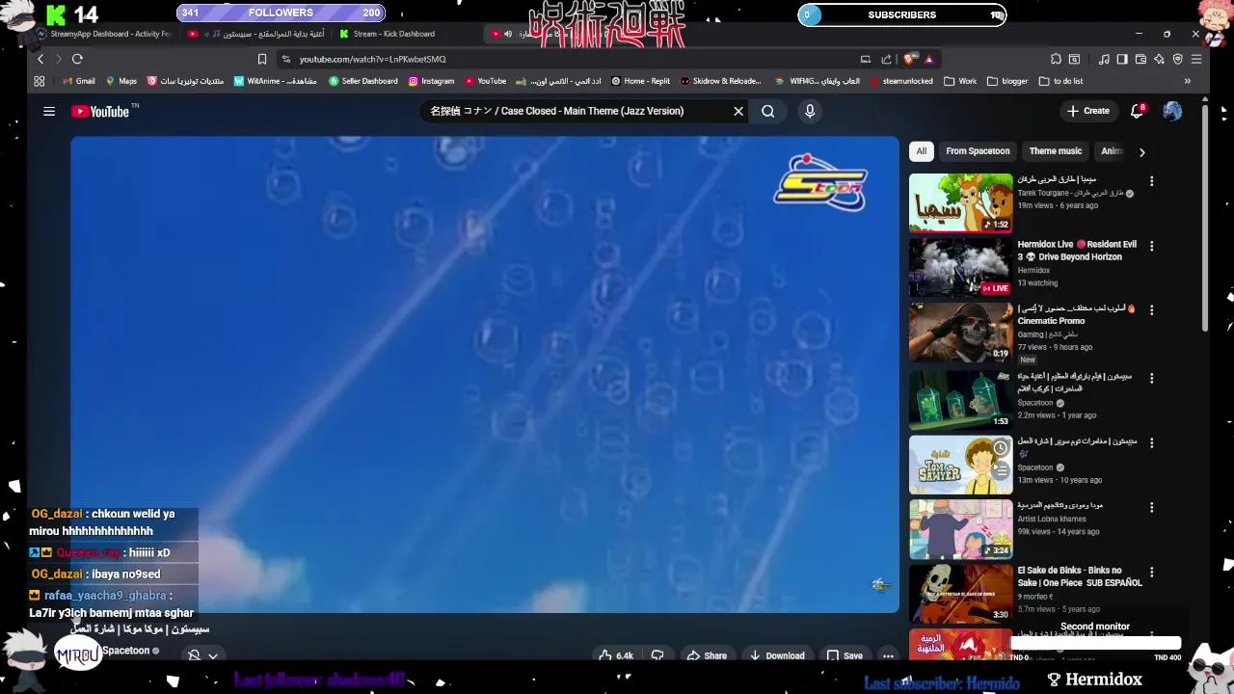Open the YouTube hamburger guide menu
Screen dimensions: 1234x694
pyautogui.click(x=49, y=111)
